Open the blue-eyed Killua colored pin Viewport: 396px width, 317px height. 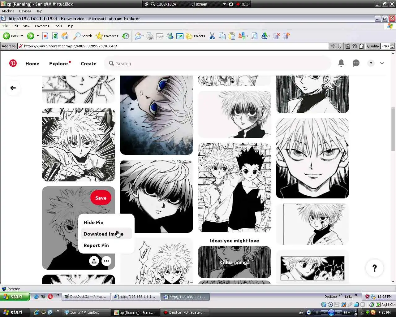pos(157,115)
